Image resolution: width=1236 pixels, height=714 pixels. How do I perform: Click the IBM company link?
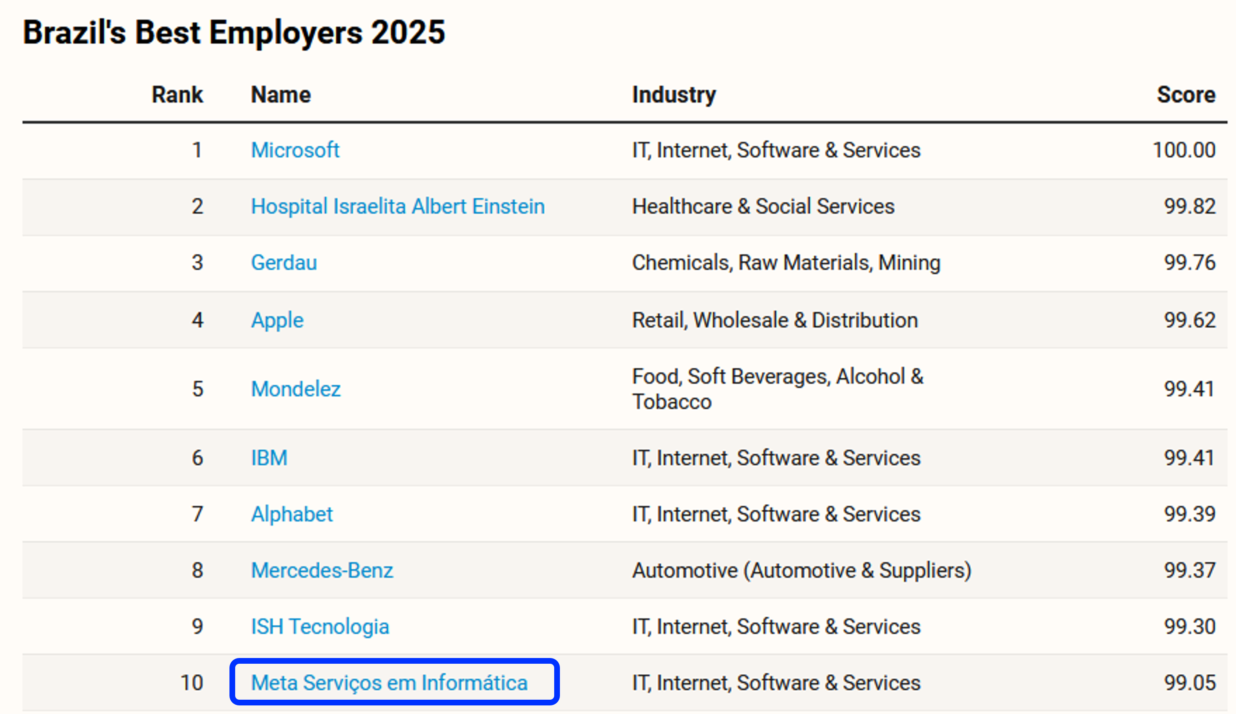coord(269,458)
